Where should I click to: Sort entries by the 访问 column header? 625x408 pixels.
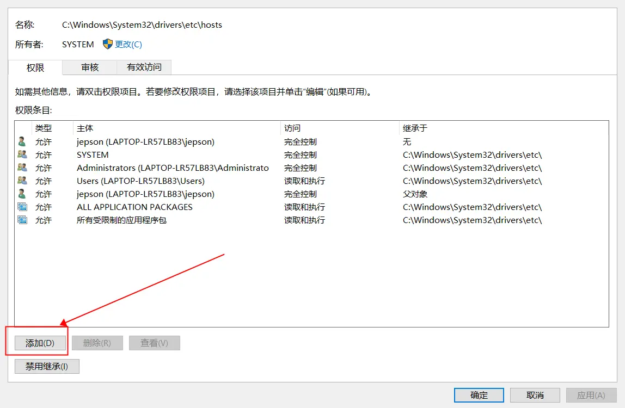pos(292,128)
